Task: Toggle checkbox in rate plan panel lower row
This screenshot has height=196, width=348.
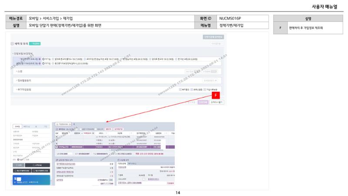Action: (144, 179)
